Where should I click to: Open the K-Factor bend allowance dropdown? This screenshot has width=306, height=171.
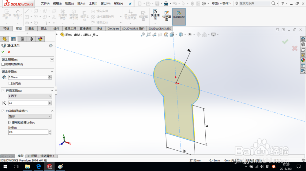point(30,96)
